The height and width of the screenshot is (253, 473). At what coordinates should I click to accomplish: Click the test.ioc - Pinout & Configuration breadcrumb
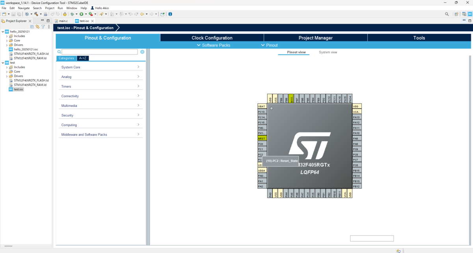(85, 28)
